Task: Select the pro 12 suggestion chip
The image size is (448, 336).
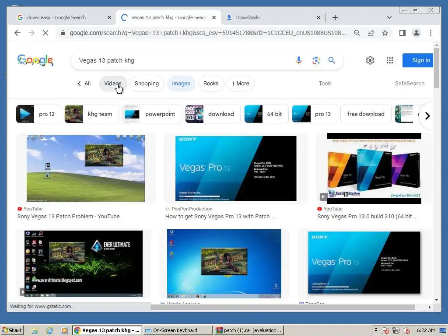Action: 38,114
